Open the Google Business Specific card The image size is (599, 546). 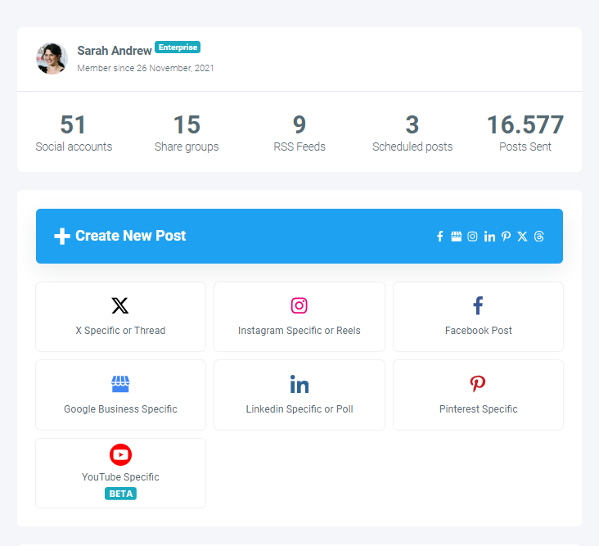pos(121,395)
